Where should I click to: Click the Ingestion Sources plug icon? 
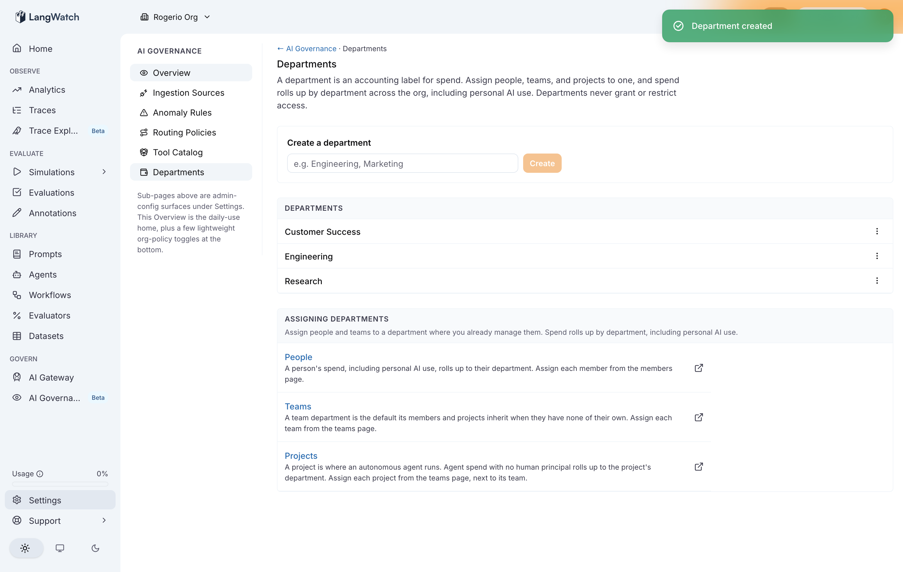tap(144, 93)
